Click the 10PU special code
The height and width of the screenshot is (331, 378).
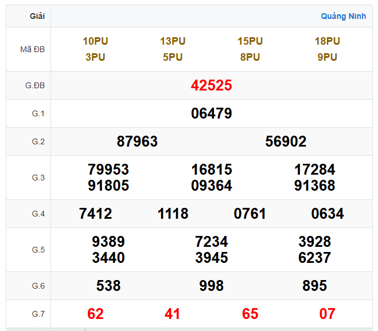click(x=95, y=41)
